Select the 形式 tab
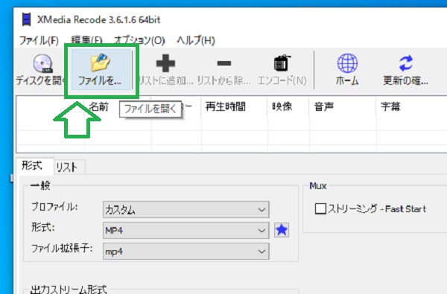 coord(32,165)
